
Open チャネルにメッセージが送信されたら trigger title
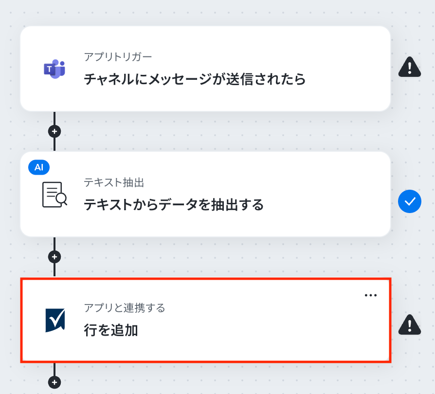pos(195,79)
